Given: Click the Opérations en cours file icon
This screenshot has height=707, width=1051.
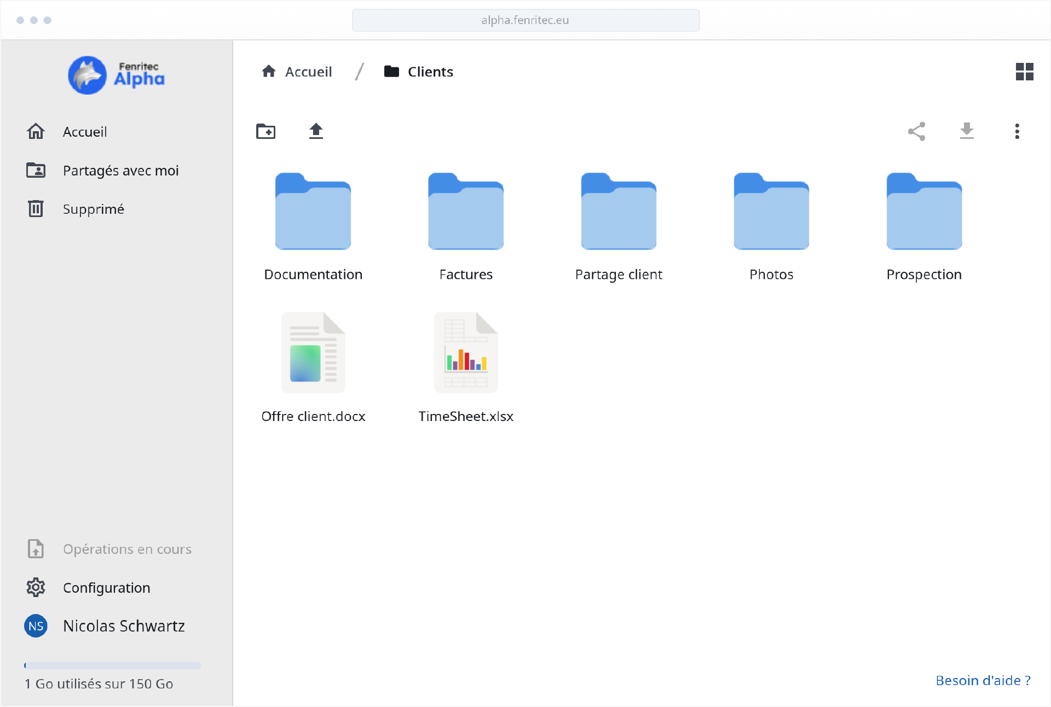Looking at the screenshot, I should click(36, 548).
